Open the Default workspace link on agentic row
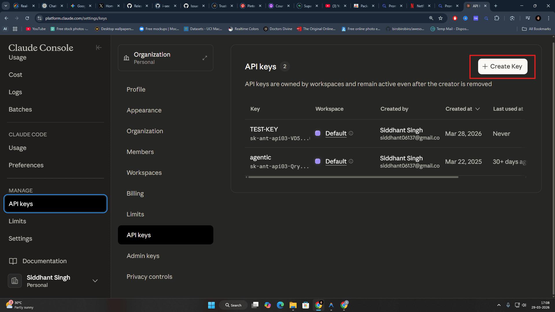 [336, 161]
